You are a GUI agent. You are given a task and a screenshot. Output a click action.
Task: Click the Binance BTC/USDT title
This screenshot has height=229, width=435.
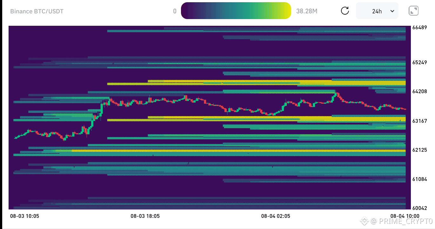pos(37,11)
